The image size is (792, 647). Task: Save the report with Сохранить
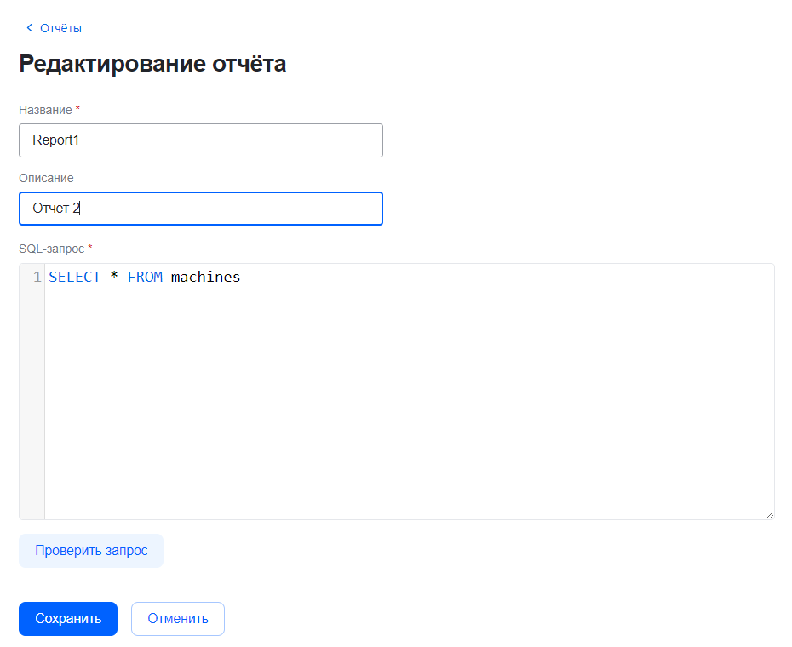tap(68, 619)
